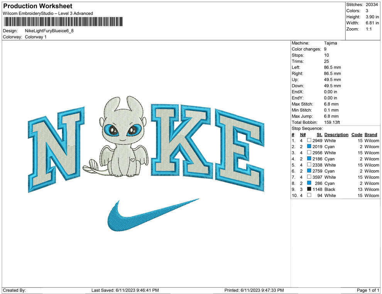Click the white swatch in stop row 3
382x294 pixels.
309,152
